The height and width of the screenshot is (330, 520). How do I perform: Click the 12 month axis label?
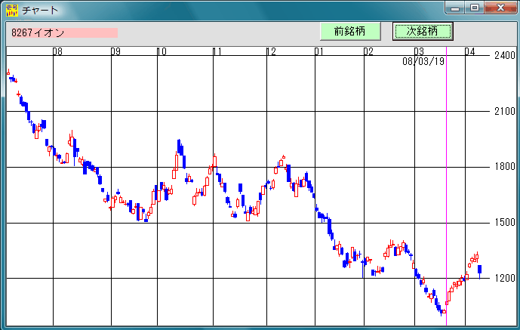coord(271,51)
